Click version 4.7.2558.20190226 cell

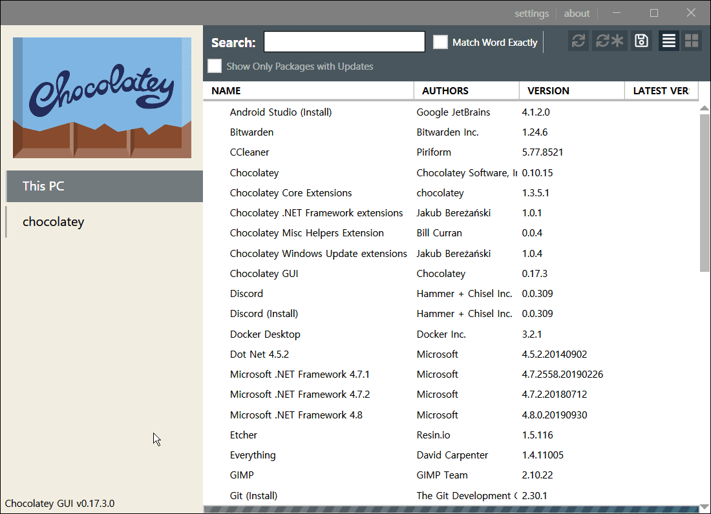pyautogui.click(x=562, y=374)
